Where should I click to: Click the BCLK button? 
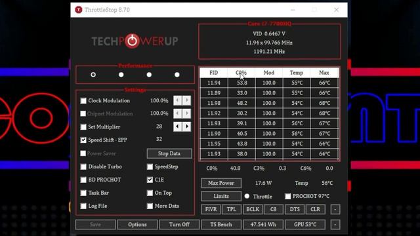point(253,209)
